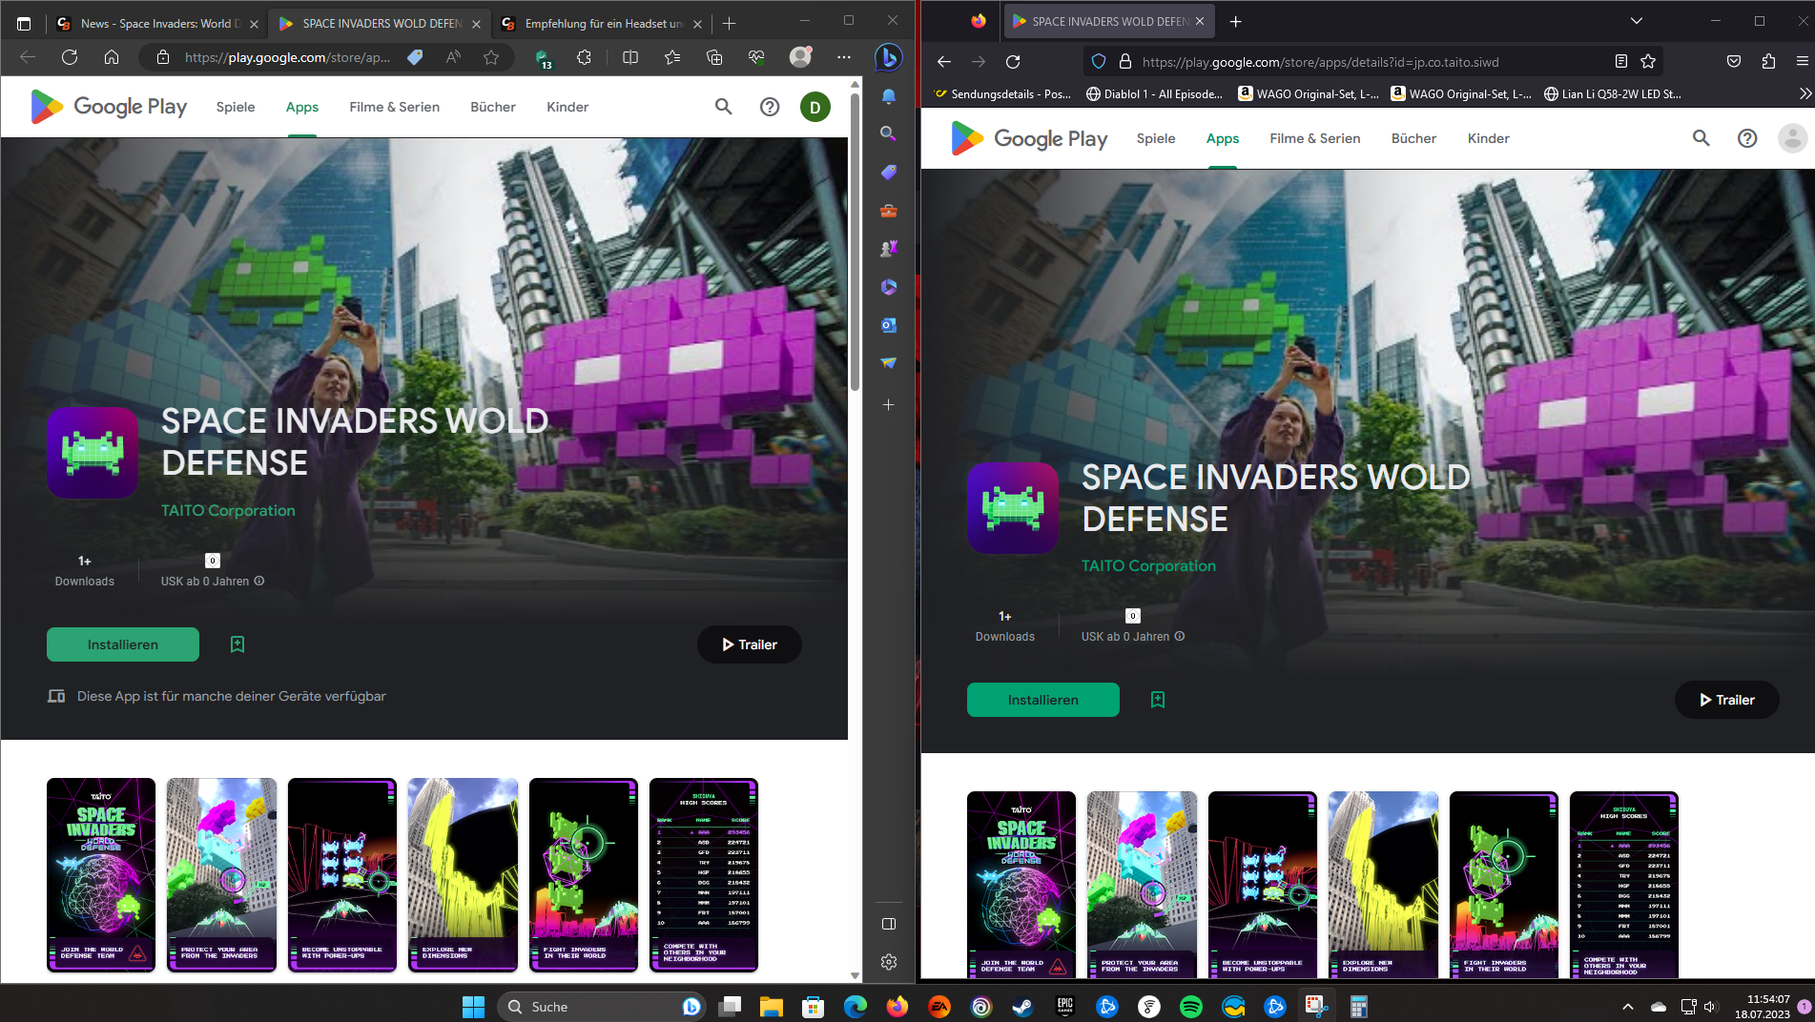Open a new tab in Firefox
The height and width of the screenshot is (1022, 1815).
click(1236, 21)
